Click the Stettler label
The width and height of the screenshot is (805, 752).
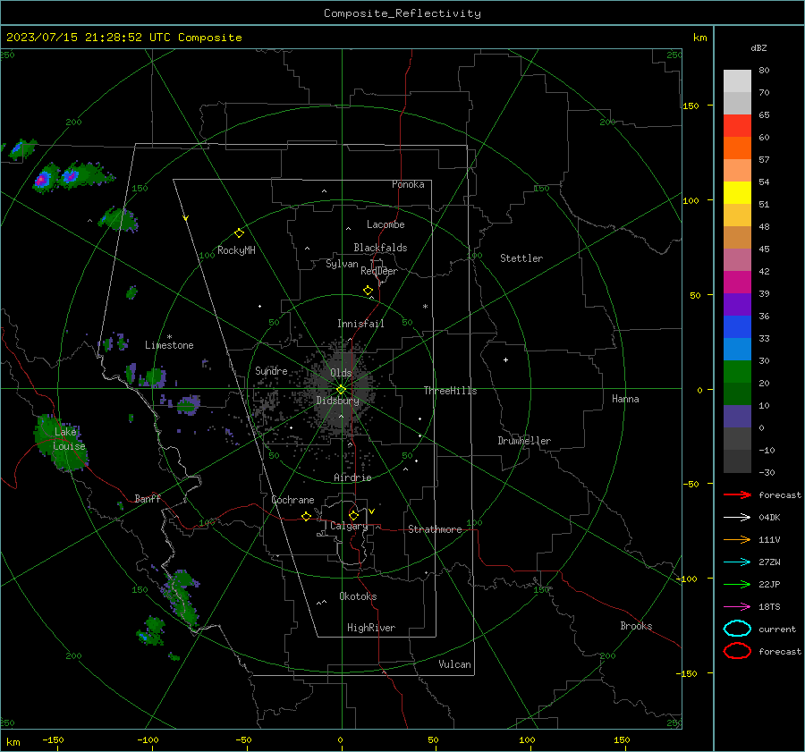click(x=521, y=258)
